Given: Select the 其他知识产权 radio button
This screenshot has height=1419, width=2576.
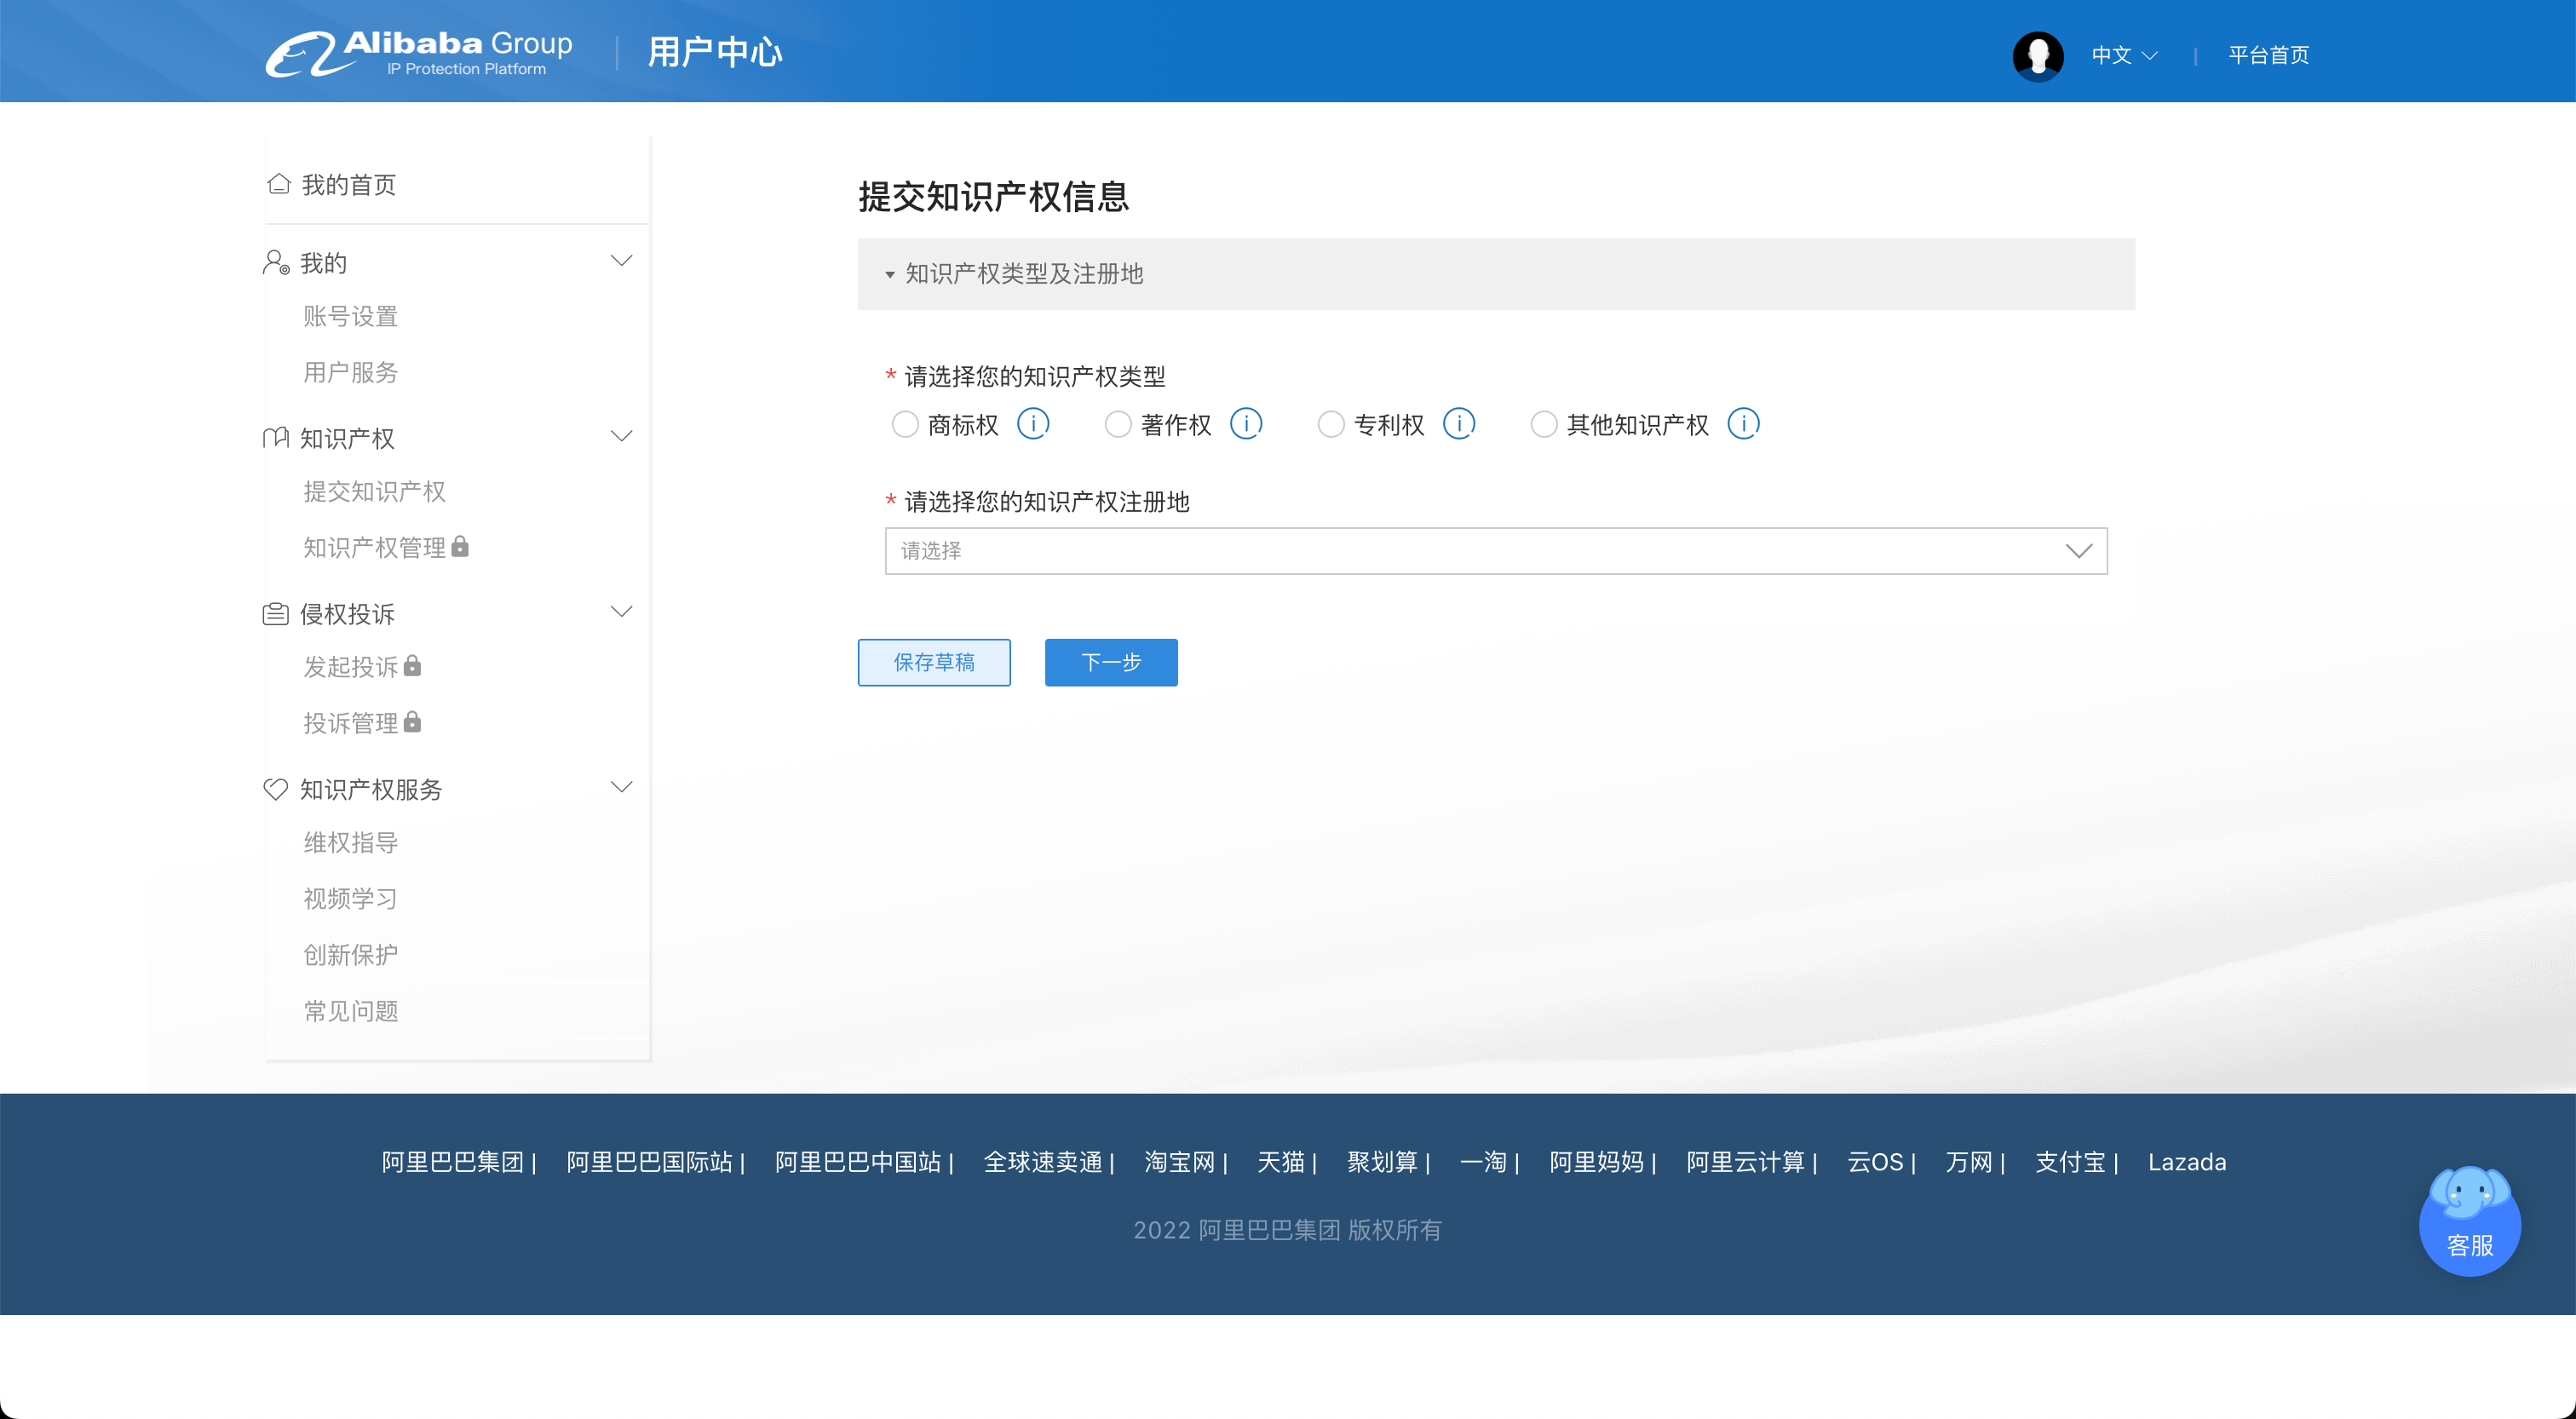Looking at the screenshot, I should [x=1543, y=425].
